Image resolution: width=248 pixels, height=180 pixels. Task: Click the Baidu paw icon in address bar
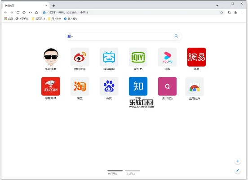[x=44, y=12]
